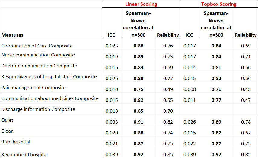The image size is (258, 158).
Task: Select the Pain management Composite label
Action: coord(33,88)
